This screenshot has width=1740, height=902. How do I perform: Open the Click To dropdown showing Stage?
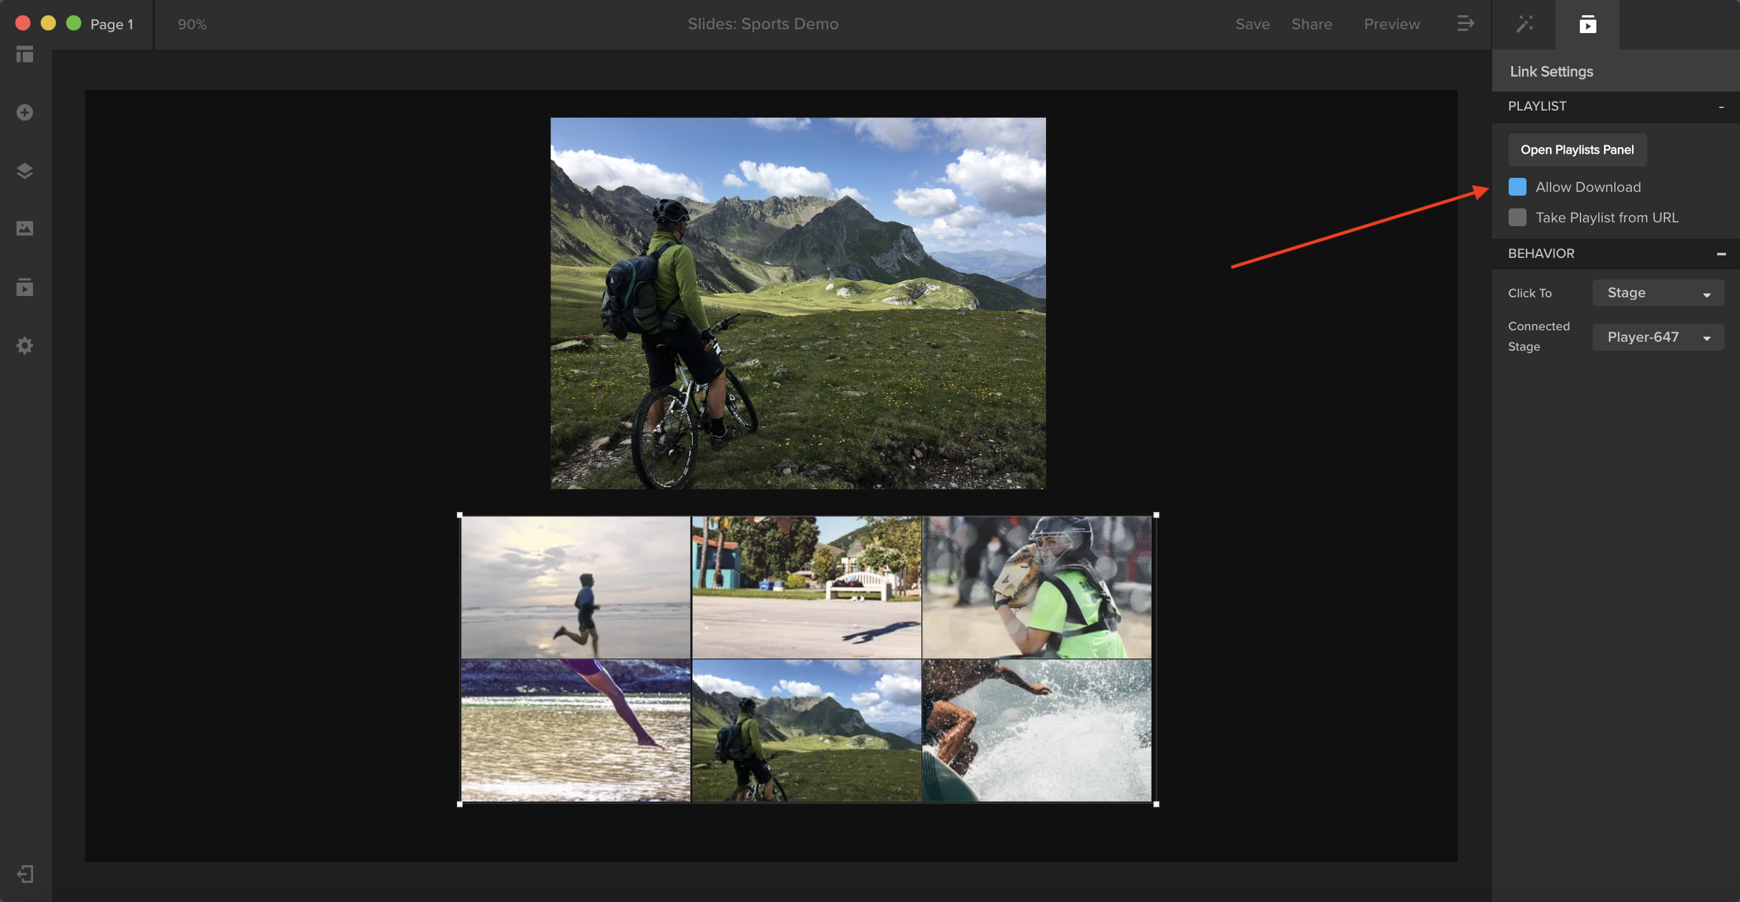pyautogui.click(x=1657, y=292)
